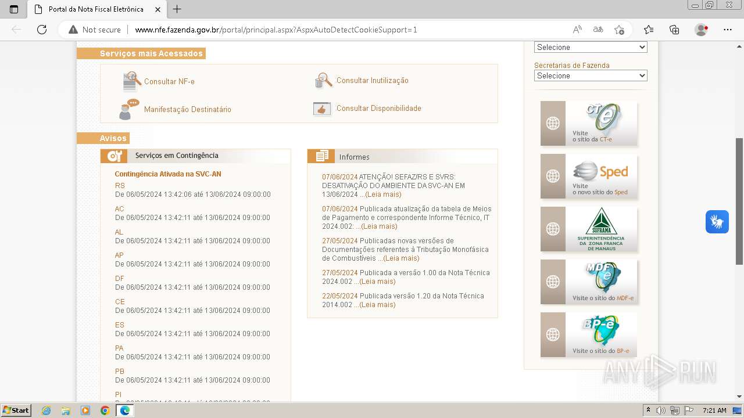744x418 pixels.
Task: Open the Collections icon
Action: pyautogui.click(x=674, y=30)
